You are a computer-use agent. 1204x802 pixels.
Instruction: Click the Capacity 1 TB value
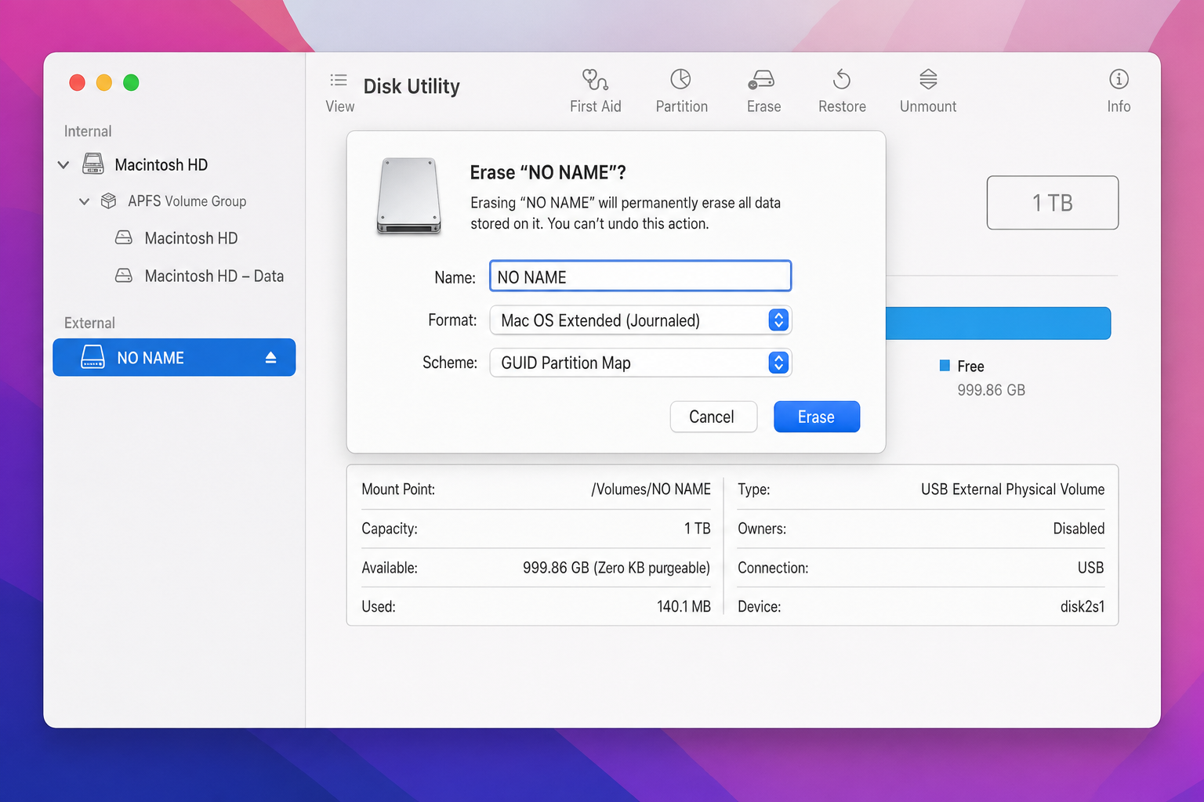(x=698, y=529)
